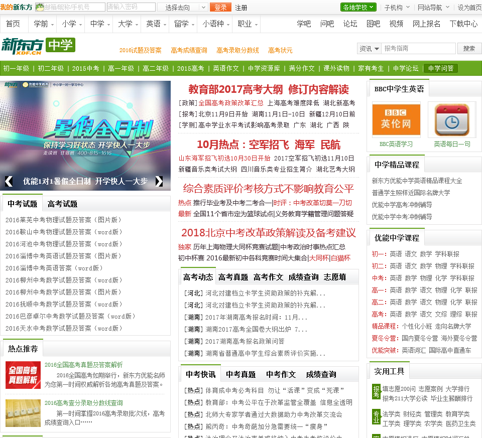Focus the 报考指南 search field

coord(418,49)
